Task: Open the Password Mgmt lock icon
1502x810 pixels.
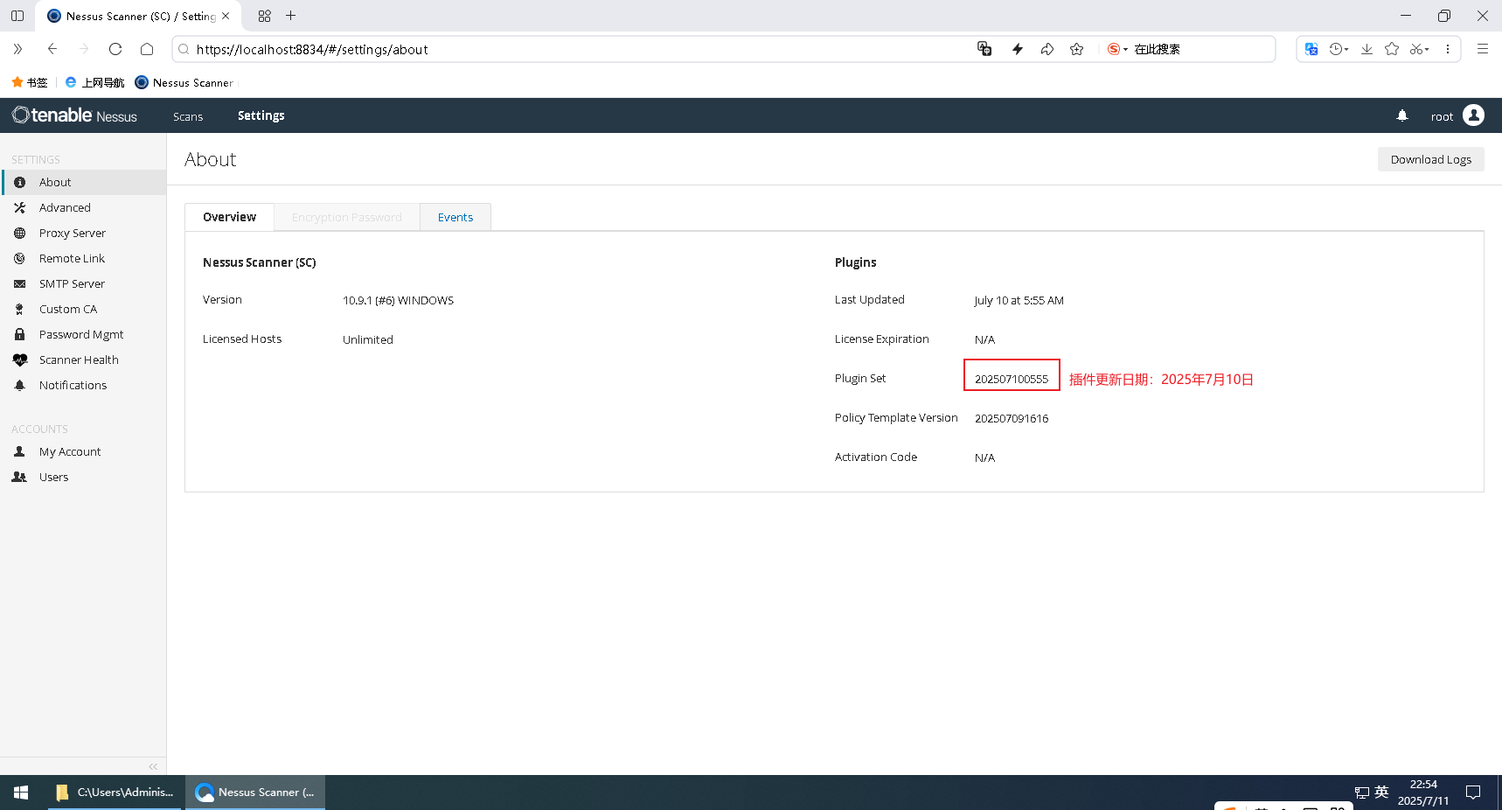Action: coord(19,334)
